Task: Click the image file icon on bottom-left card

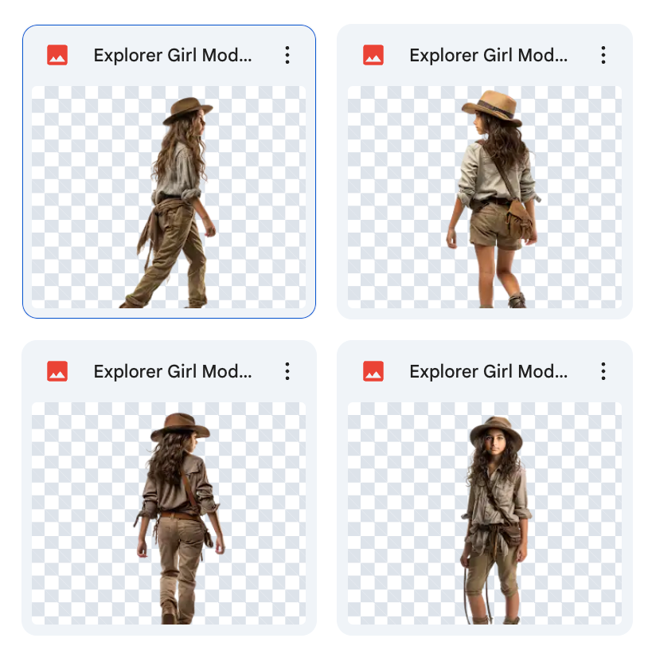Action: (x=57, y=371)
